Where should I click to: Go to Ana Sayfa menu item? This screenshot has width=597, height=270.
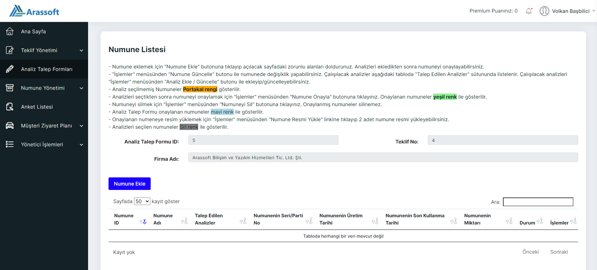point(44,31)
